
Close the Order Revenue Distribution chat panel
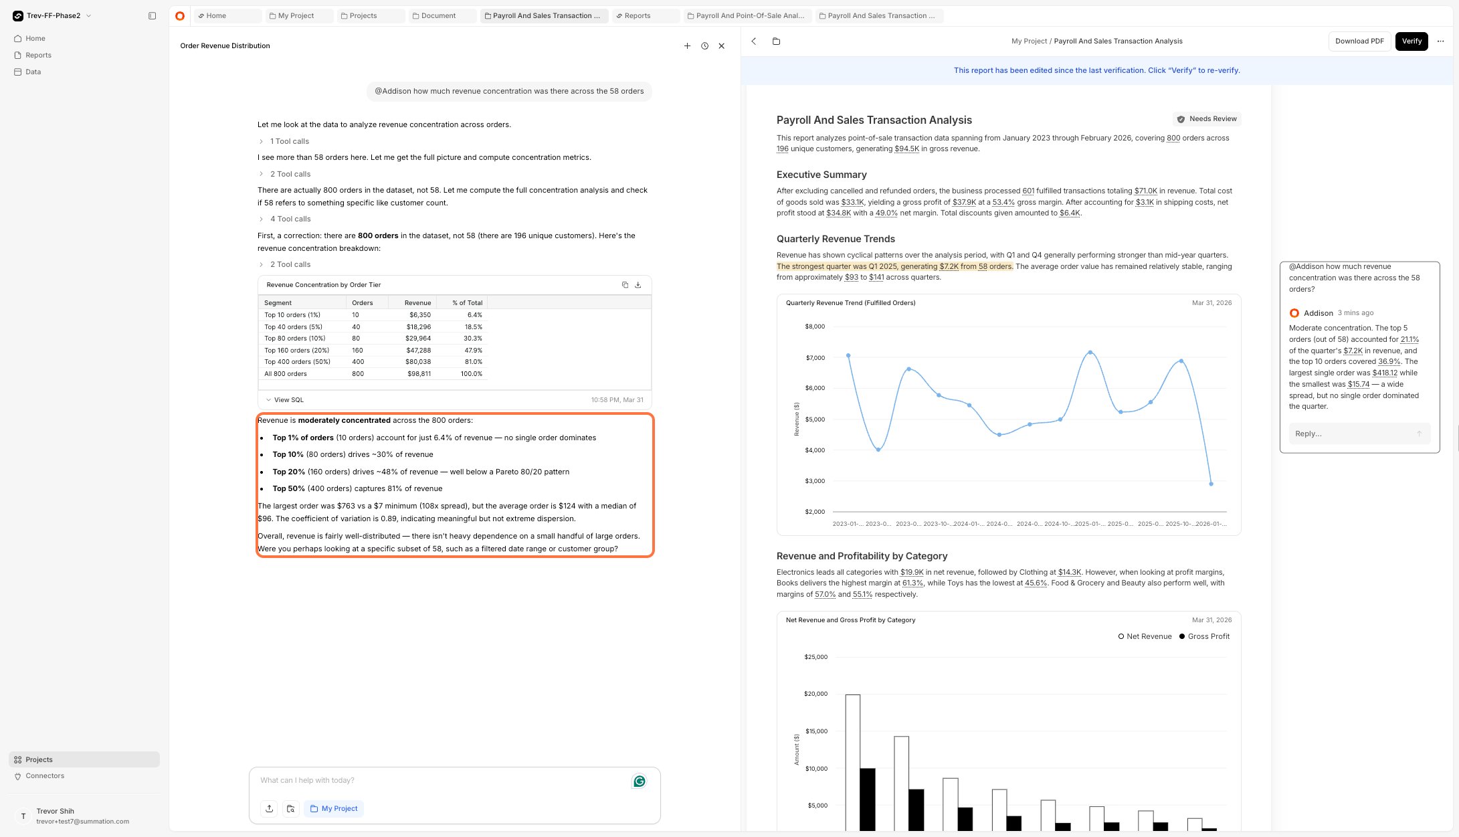(x=721, y=46)
